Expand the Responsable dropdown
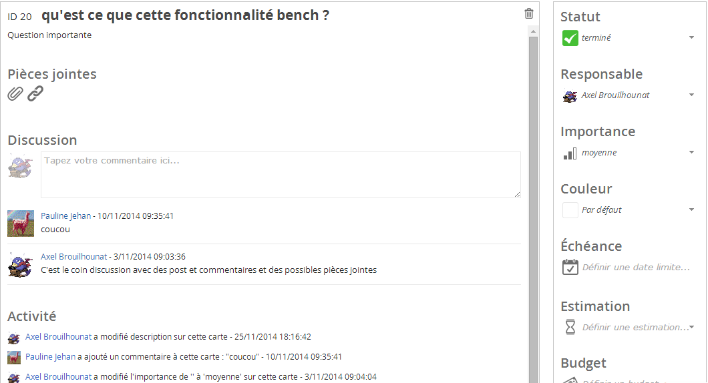This screenshot has width=708, height=383. 691,95
